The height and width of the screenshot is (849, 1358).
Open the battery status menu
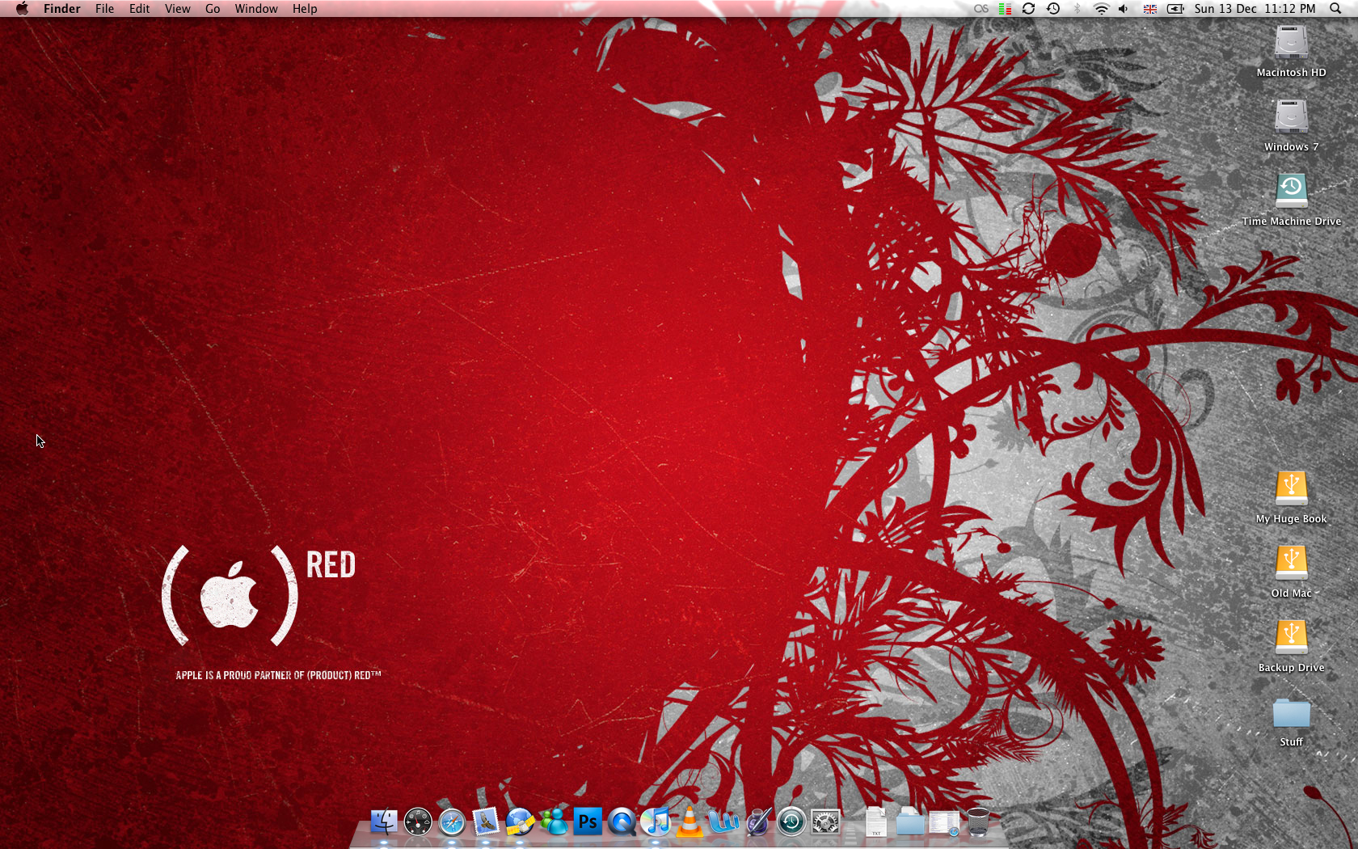tap(1176, 9)
